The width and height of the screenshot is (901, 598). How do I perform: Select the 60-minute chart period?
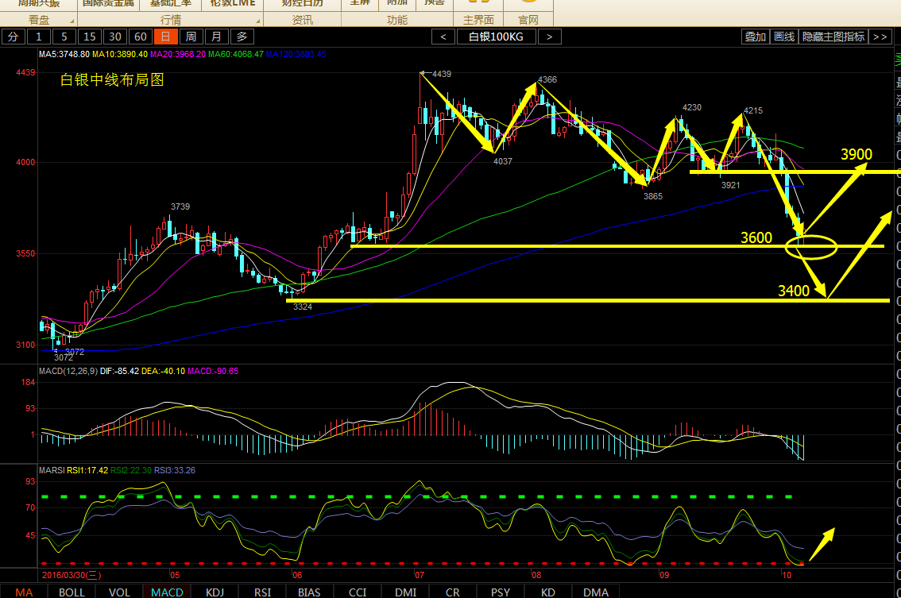point(140,37)
